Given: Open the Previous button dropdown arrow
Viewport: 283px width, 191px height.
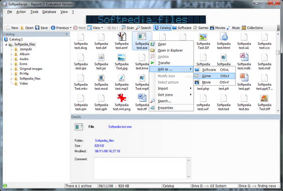Looking at the screenshot, I should [71, 28].
